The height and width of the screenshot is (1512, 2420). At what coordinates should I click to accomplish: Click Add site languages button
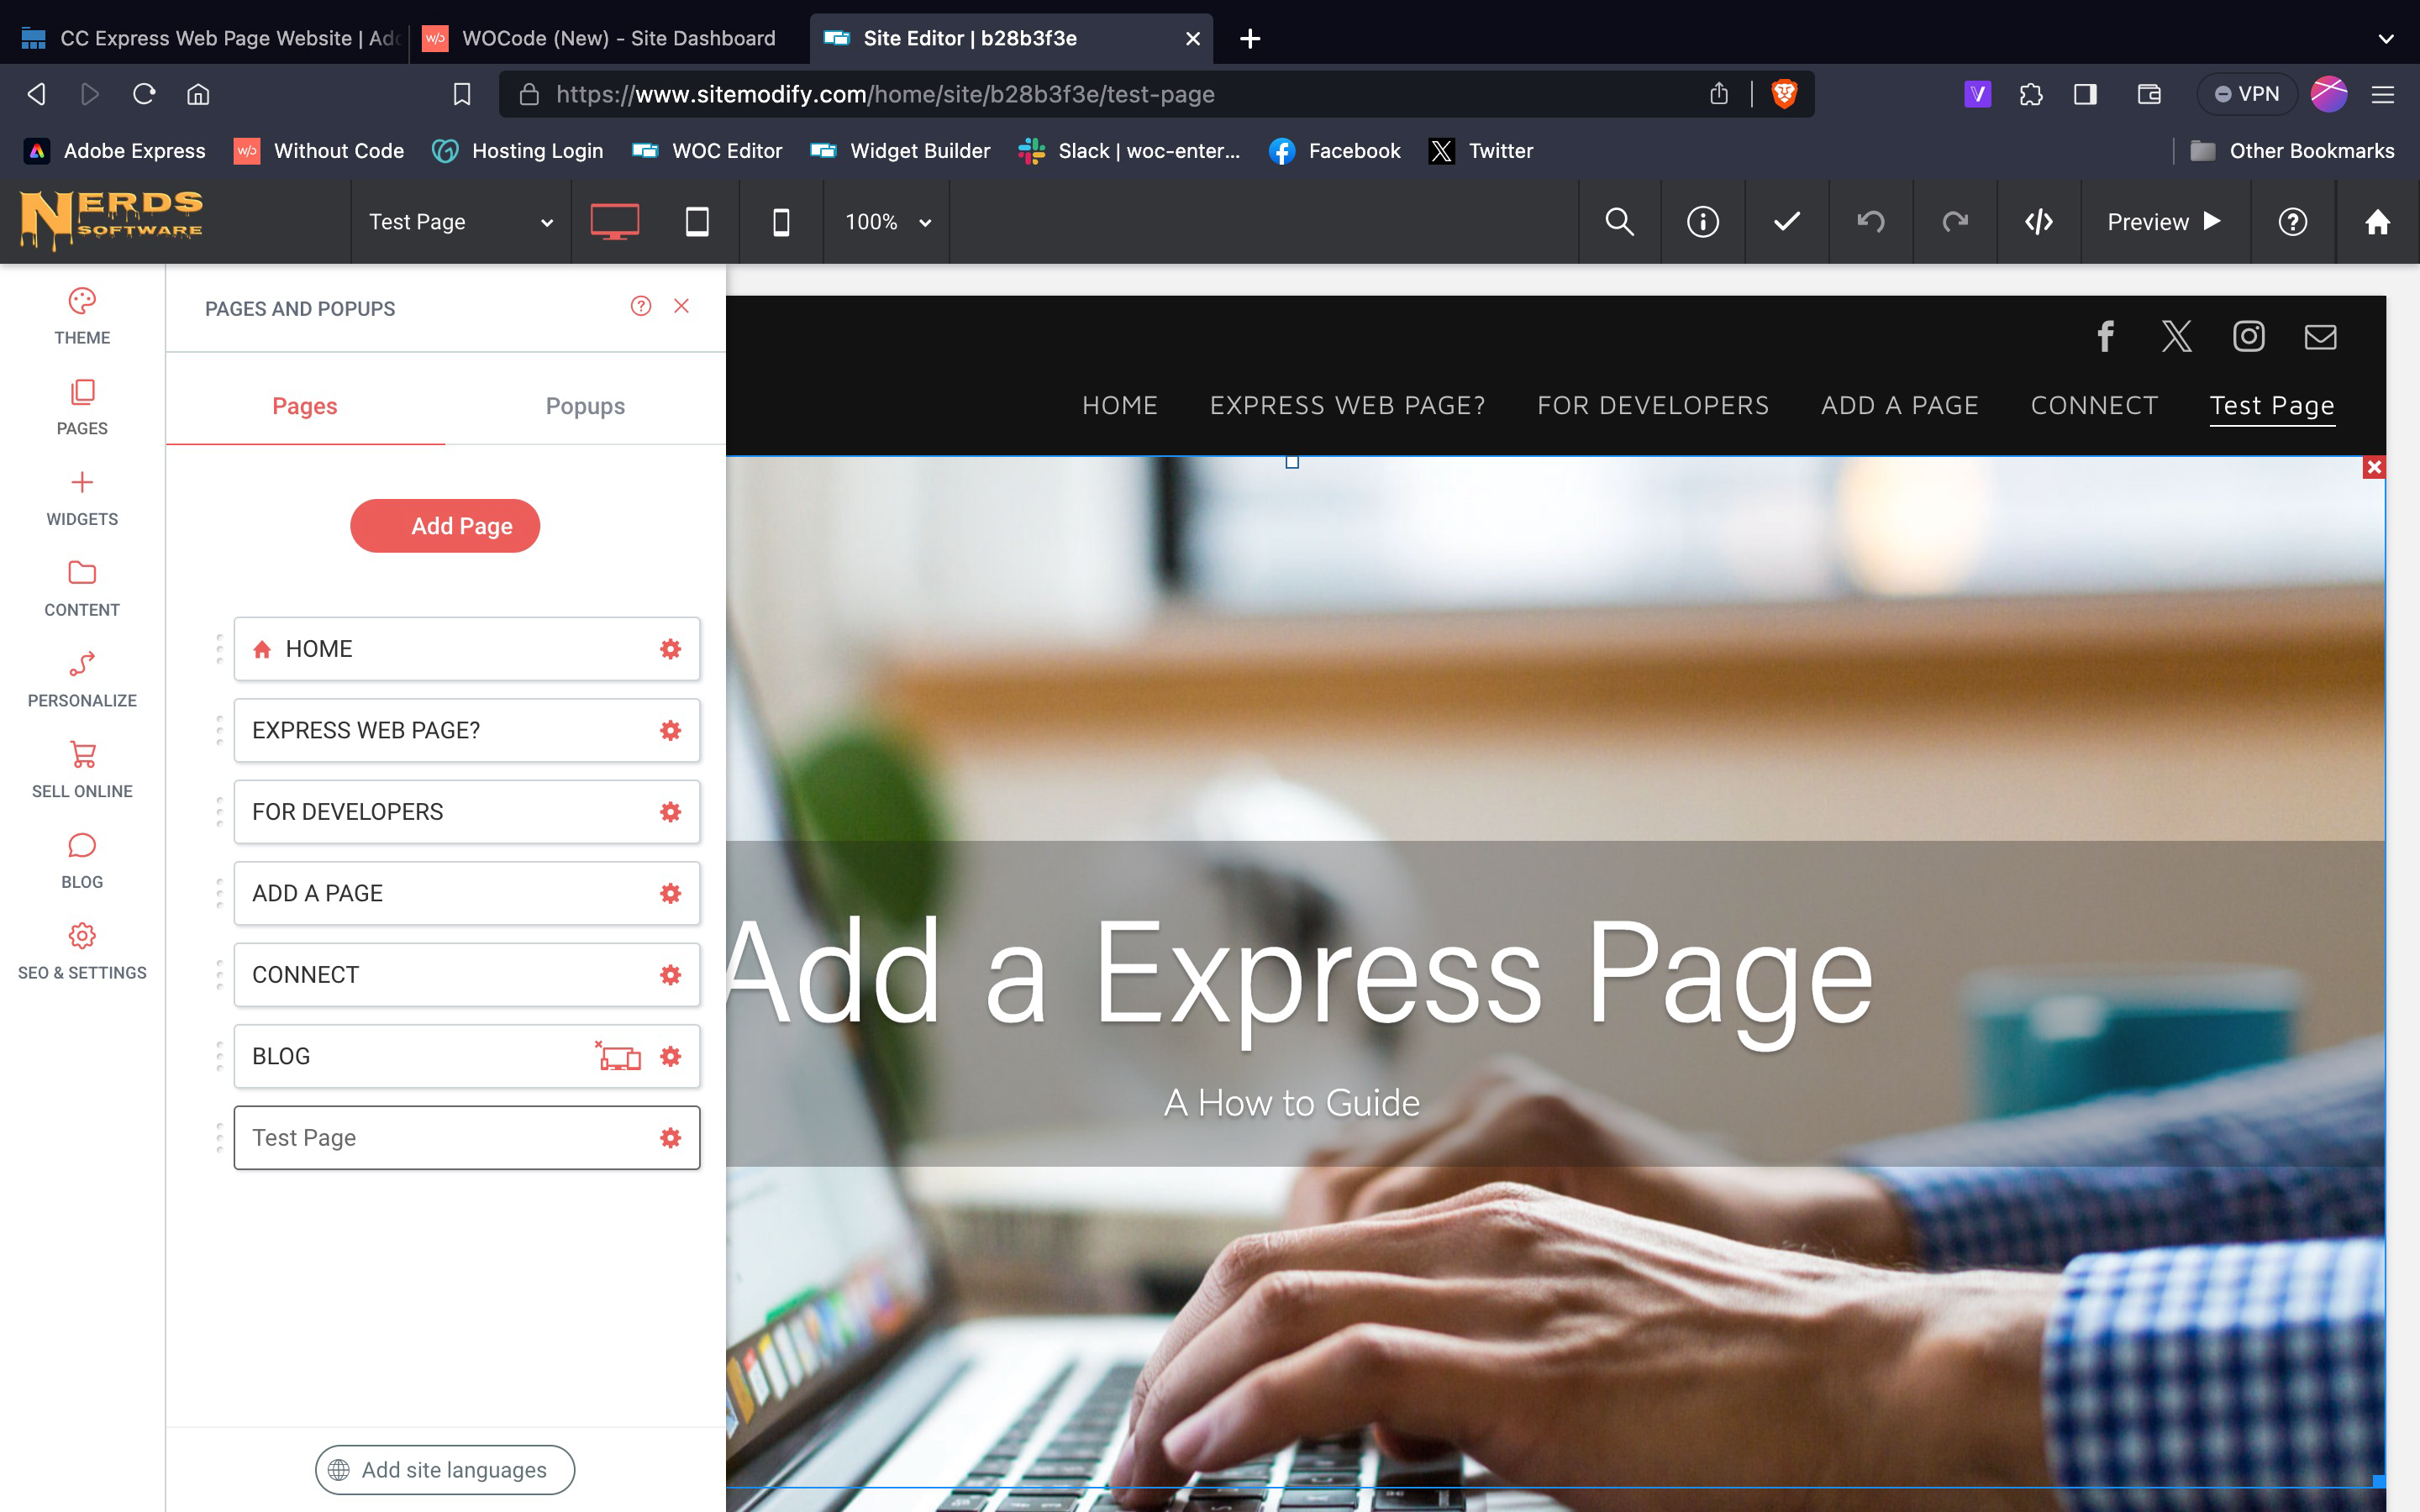(x=445, y=1469)
